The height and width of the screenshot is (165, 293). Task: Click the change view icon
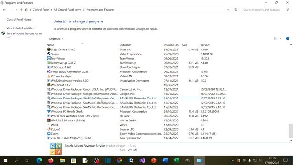276,38
